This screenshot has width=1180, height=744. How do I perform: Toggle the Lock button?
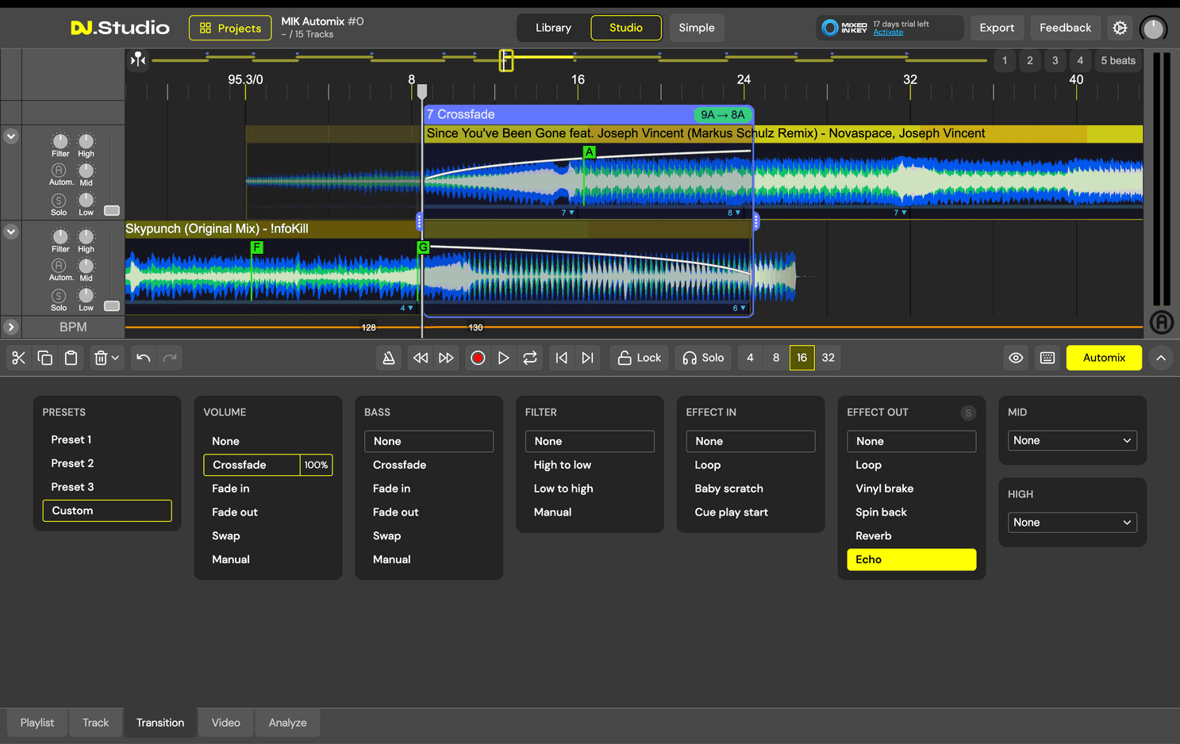click(x=640, y=358)
